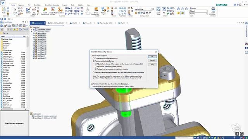Open the Tools ribbon tab
Screen dimensions: 248x139
point(72,5)
